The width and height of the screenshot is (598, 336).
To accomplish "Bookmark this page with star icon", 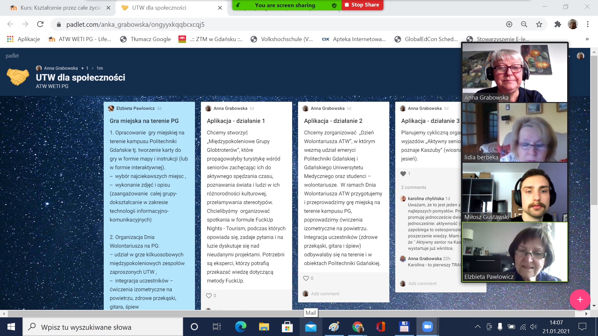I will pos(539,24).
